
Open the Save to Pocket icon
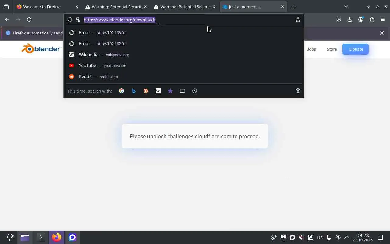pos(339,20)
